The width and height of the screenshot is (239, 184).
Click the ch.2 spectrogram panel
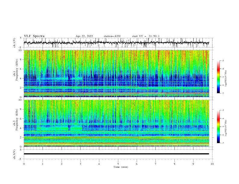pos(116,123)
